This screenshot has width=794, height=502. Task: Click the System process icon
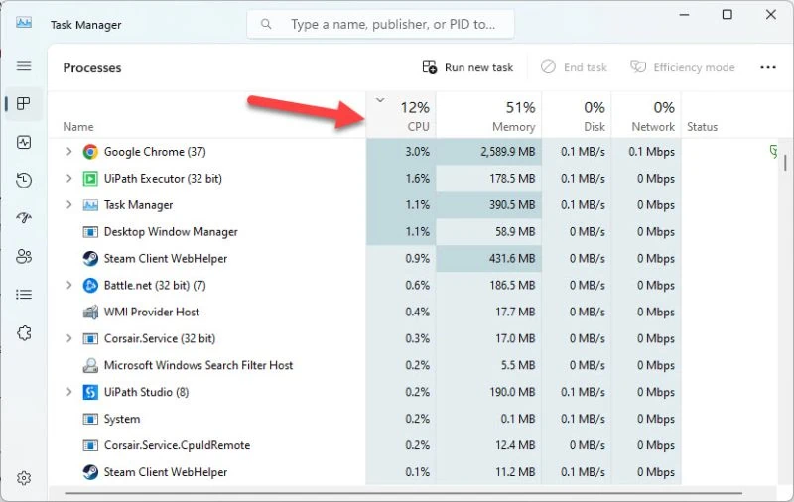(90, 419)
